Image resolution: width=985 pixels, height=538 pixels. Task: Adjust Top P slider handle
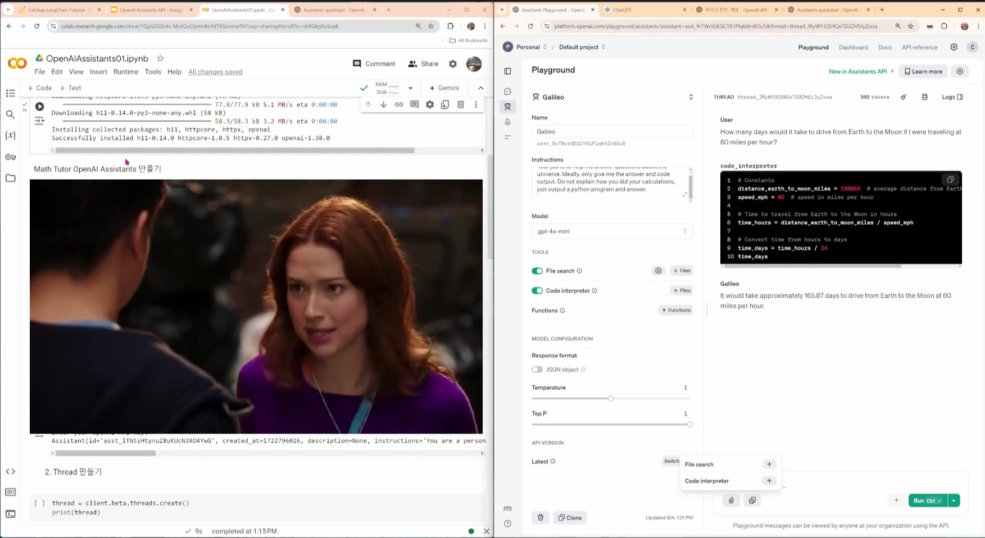pyautogui.click(x=689, y=424)
